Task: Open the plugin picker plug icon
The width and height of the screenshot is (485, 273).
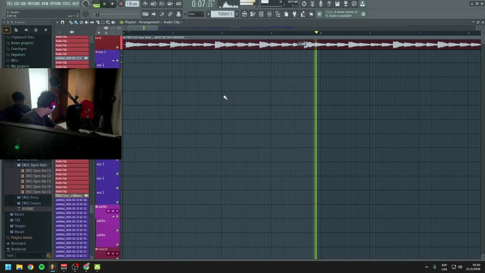Action: pyautogui.click(x=294, y=14)
